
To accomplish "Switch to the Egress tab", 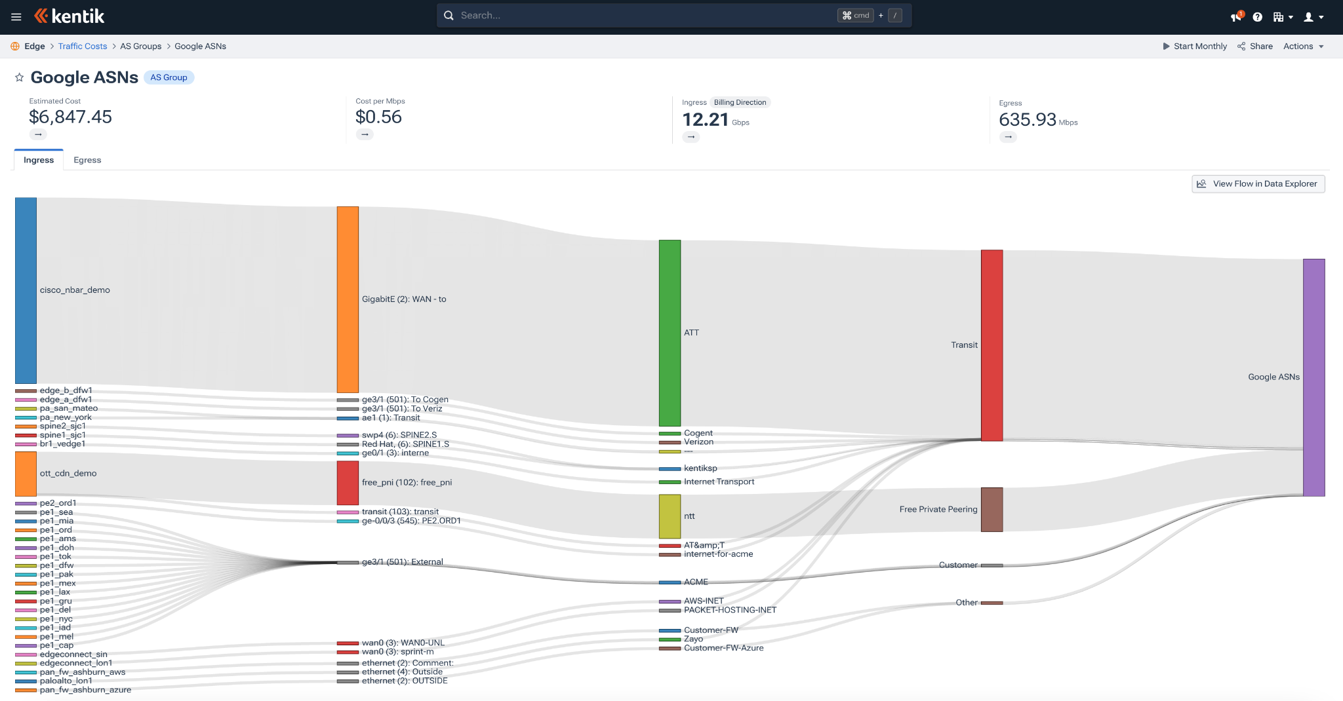I will tap(87, 160).
